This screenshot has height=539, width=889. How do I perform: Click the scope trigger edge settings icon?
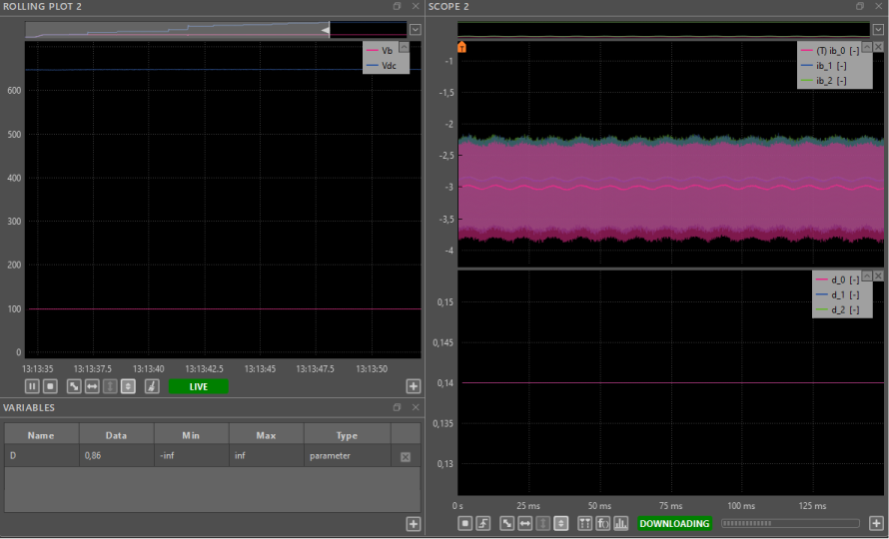click(483, 523)
